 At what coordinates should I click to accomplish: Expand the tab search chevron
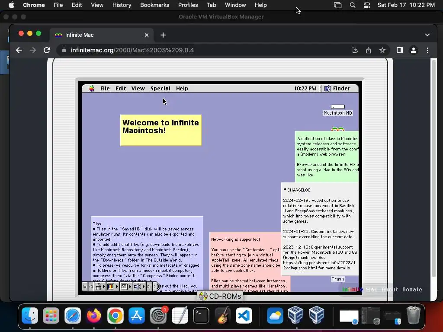pyautogui.click(x=427, y=35)
